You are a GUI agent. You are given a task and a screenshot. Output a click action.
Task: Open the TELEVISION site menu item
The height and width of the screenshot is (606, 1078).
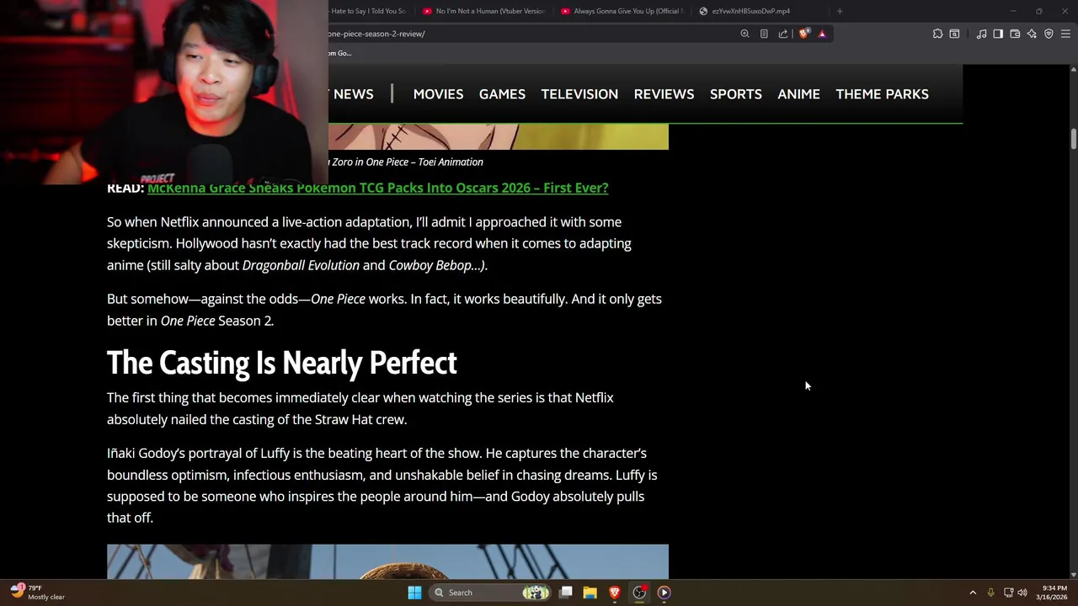(x=579, y=94)
